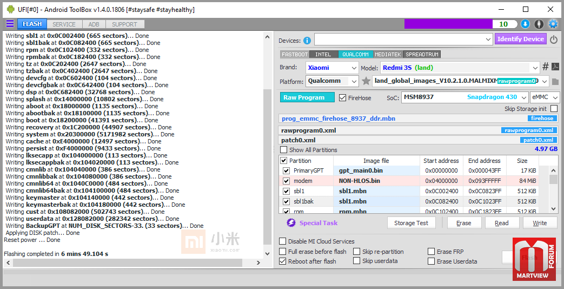Click the purple progress bar
This screenshot has width=564, height=289.
coord(448,24)
